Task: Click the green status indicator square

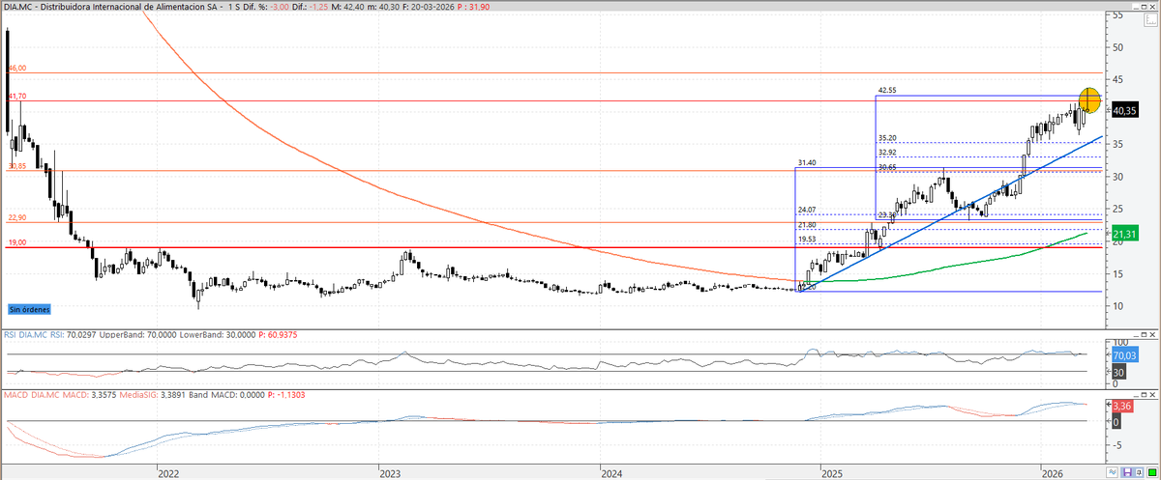Action: click(1152, 472)
